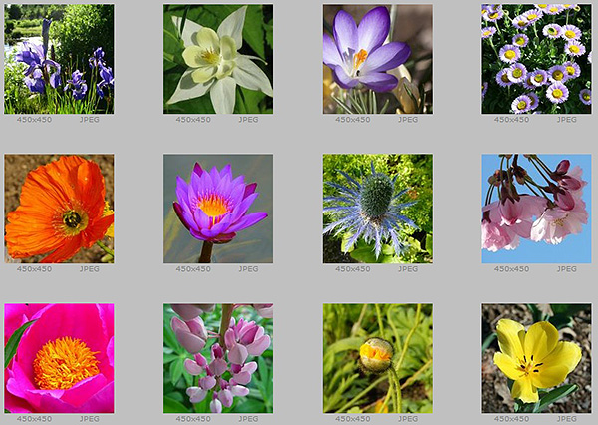
Task: Open the yellow tulip thumbnail
Action: tap(536, 358)
